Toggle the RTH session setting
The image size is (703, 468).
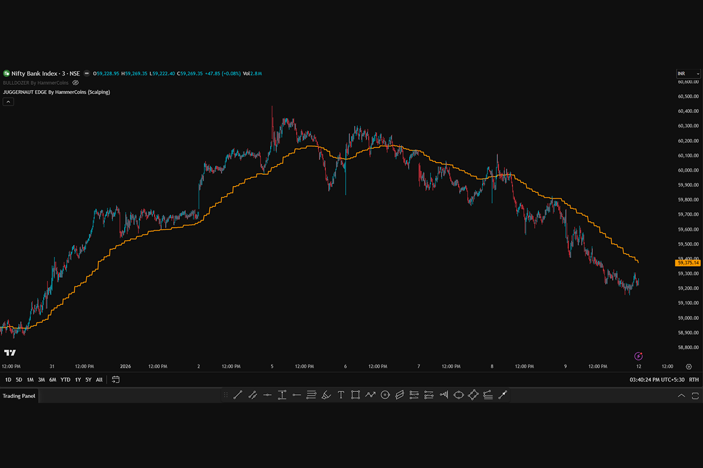point(694,380)
